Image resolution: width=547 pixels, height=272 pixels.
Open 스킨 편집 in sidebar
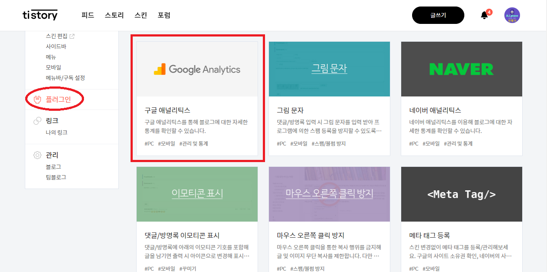tap(57, 36)
